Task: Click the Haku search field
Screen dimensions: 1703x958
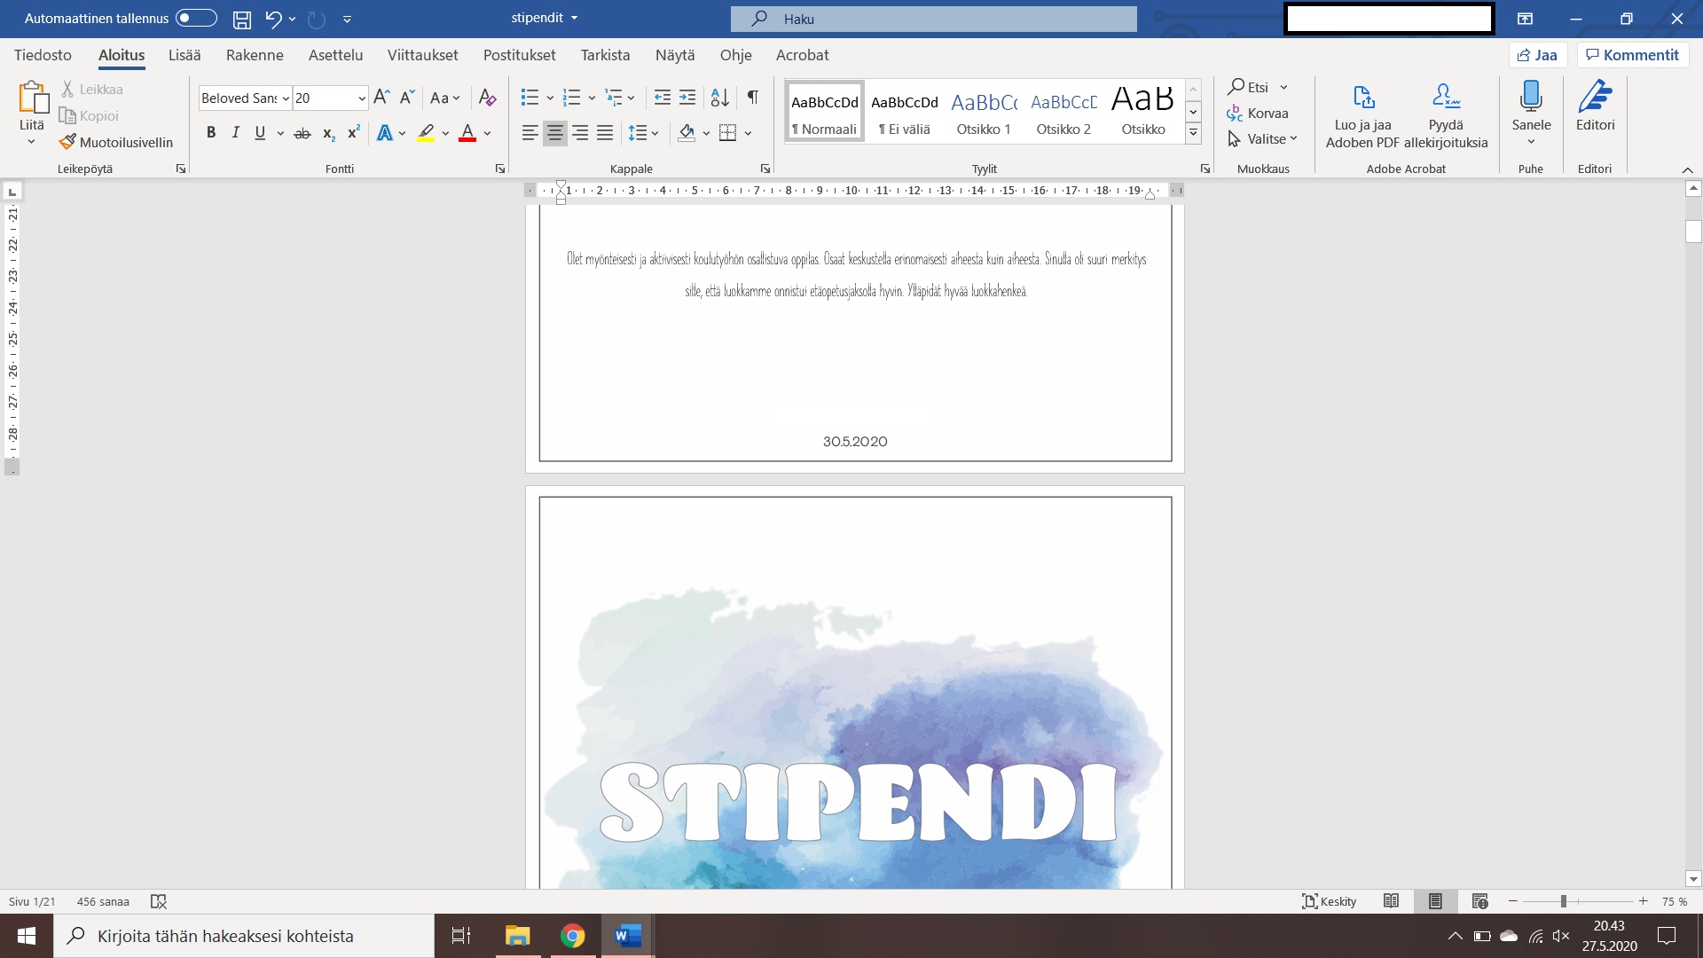Action: 933,19
